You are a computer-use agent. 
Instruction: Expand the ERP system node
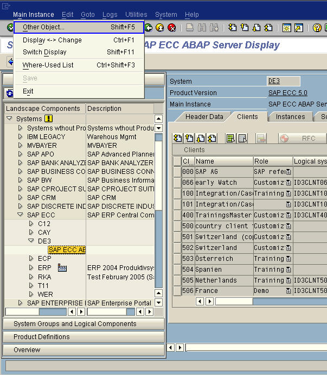click(31, 267)
